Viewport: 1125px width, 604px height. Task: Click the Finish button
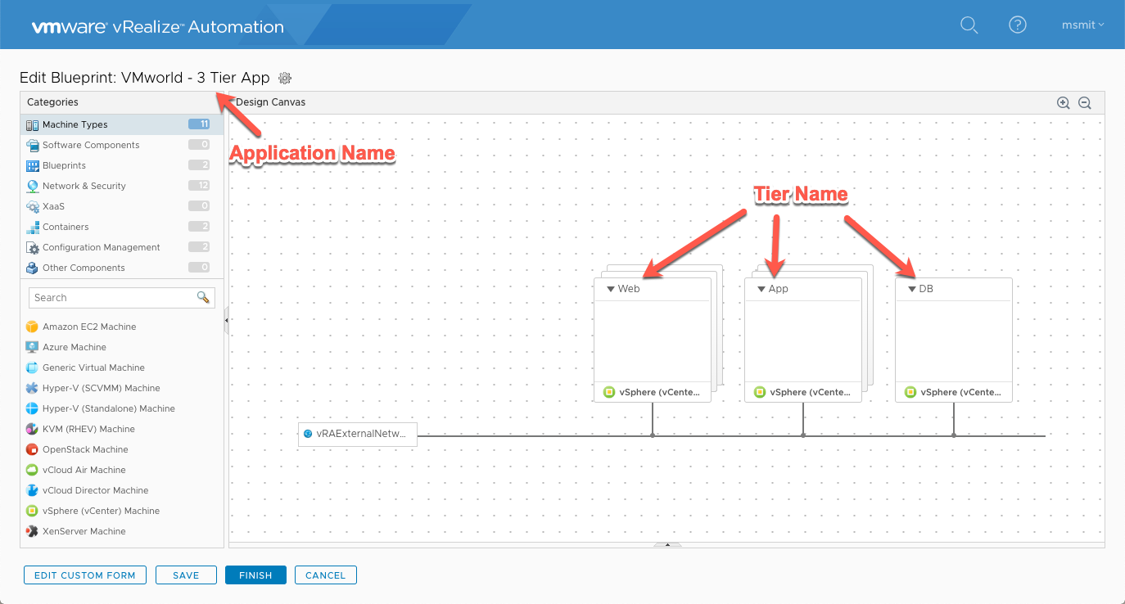pos(255,575)
